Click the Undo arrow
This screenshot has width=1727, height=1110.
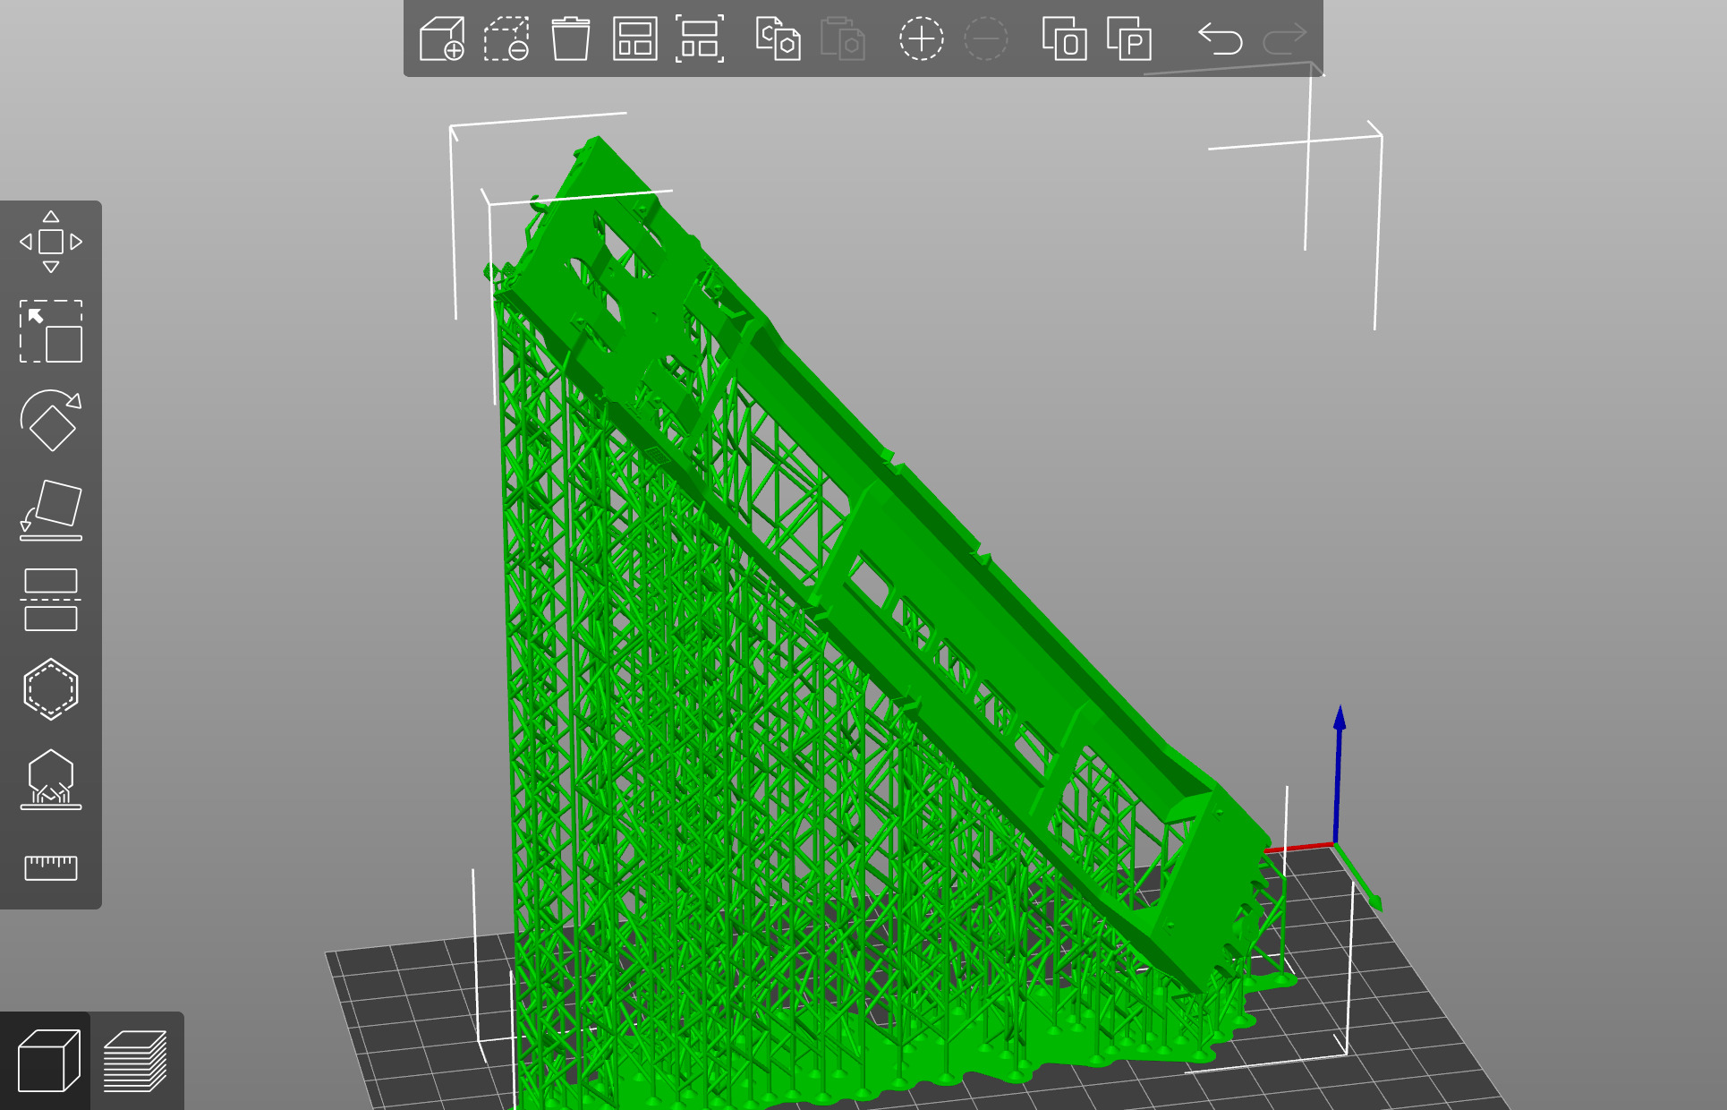click(1221, 39)
